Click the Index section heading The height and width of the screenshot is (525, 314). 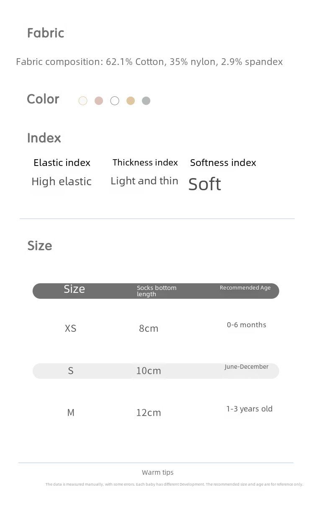pyautogui.click(x=44, y=138)
